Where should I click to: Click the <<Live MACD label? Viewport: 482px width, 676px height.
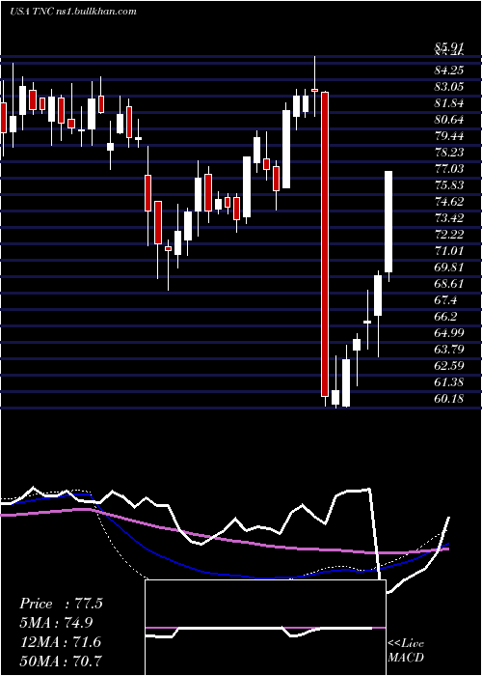pos(406,650)
